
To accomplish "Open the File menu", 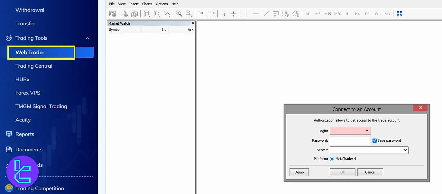I will 112,4.
